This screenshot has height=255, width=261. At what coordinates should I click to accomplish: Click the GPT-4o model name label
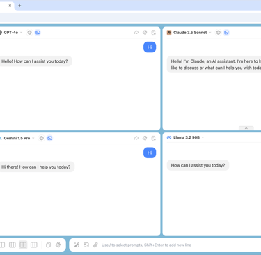[11, 33]
